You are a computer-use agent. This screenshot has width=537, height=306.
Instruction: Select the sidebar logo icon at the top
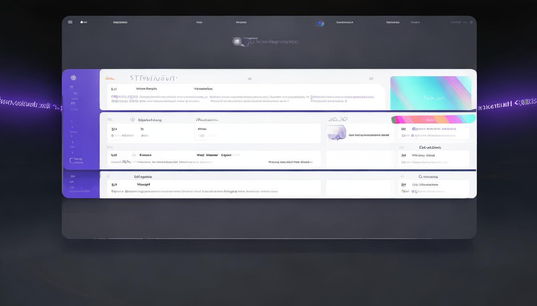pos(73,77)
